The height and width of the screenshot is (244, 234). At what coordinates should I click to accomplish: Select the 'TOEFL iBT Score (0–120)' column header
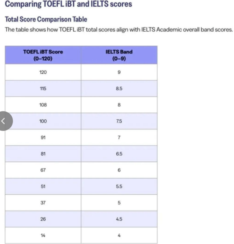[43, 55]
